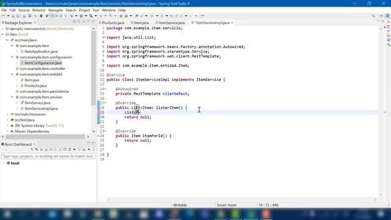Expand src/main/resources folder
This screenshot has height=220, width=391.
click(7, 114)
